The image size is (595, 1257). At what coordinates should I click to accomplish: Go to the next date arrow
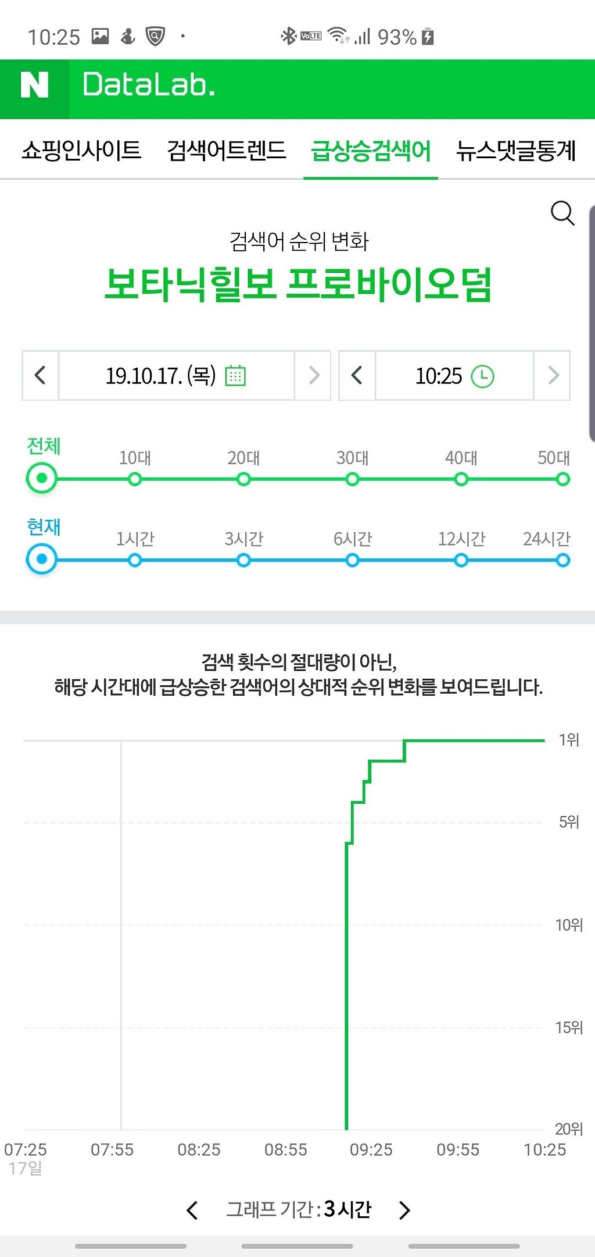313,375
